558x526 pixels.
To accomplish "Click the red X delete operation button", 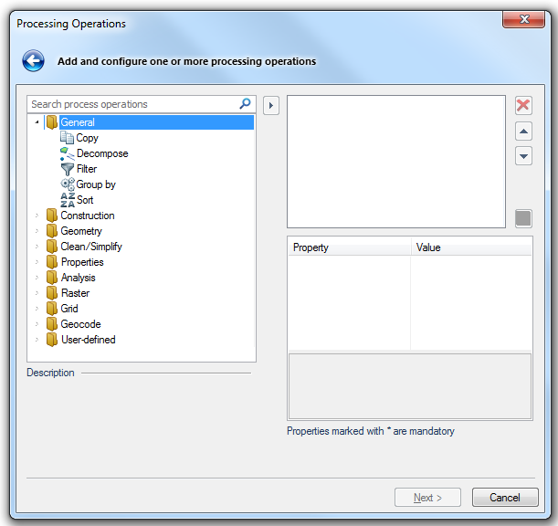I will (x=523, y=105).
